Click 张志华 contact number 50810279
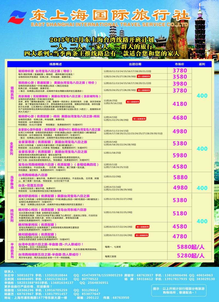Viewport: 219px width, 302px height. coord(25,275)
